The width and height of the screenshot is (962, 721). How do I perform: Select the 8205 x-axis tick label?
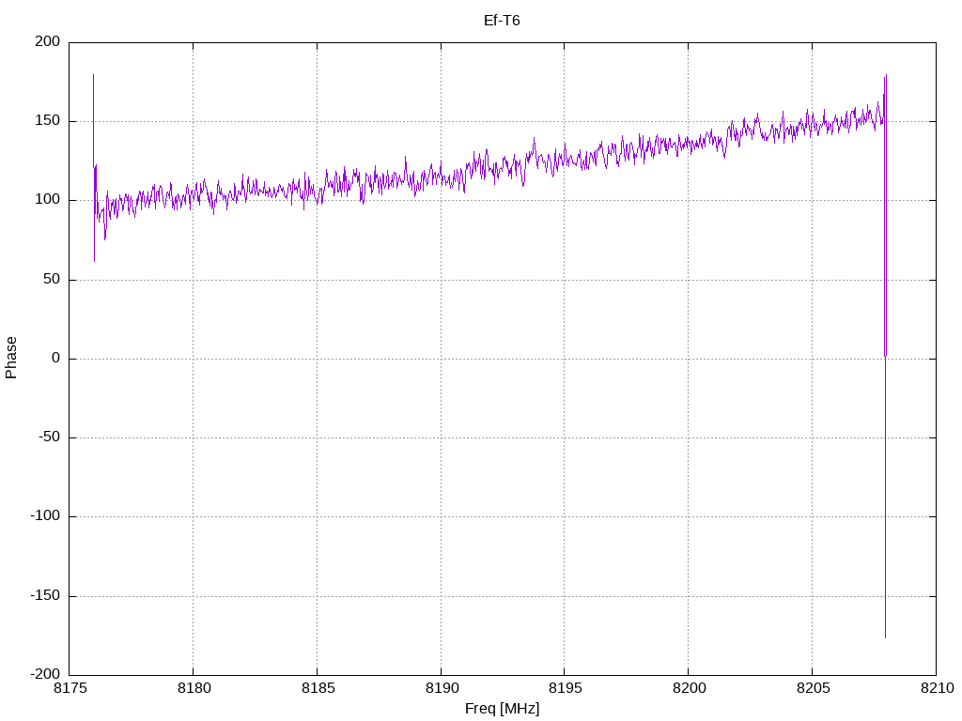coord(812,688)
